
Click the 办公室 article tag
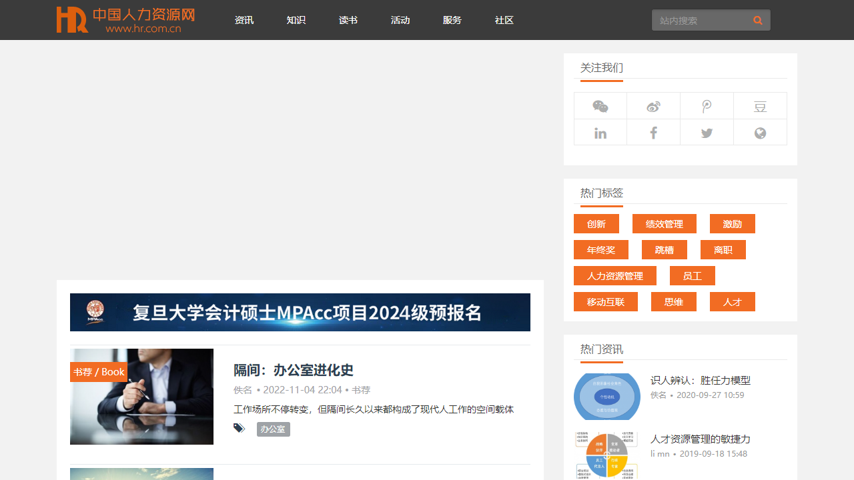click(x=273, y=429)
